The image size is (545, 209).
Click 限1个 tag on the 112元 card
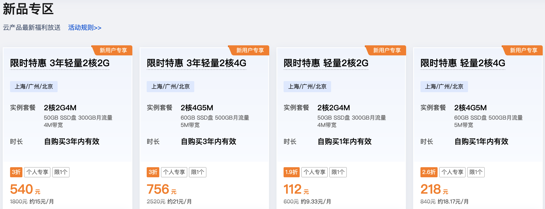point(338,172)
